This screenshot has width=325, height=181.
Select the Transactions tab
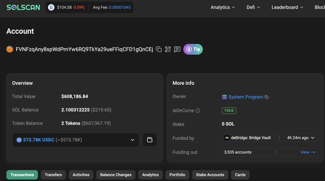(x=22, y=175)
